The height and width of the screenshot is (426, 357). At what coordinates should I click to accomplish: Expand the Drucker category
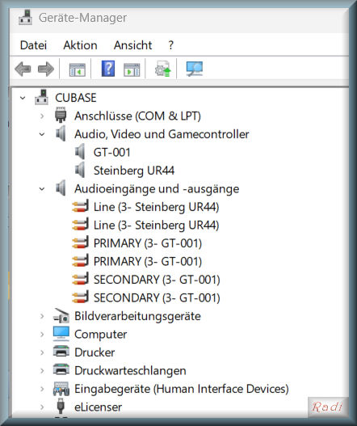(x=42, y=352)
